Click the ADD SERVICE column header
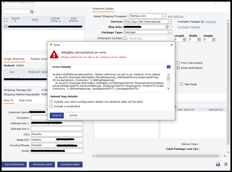The height and width of the screenshot is (172, 232). click(186, 110)
